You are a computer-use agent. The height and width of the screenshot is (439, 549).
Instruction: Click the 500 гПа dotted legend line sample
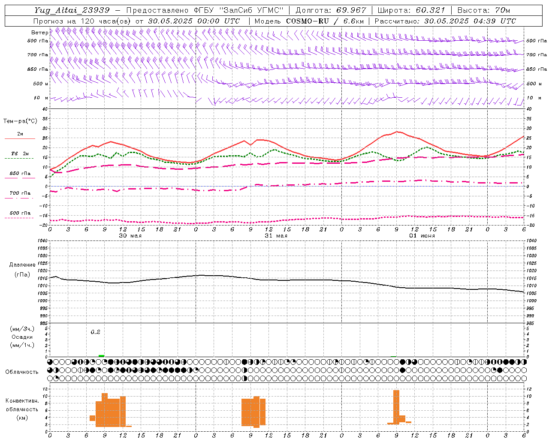point(19,218)
